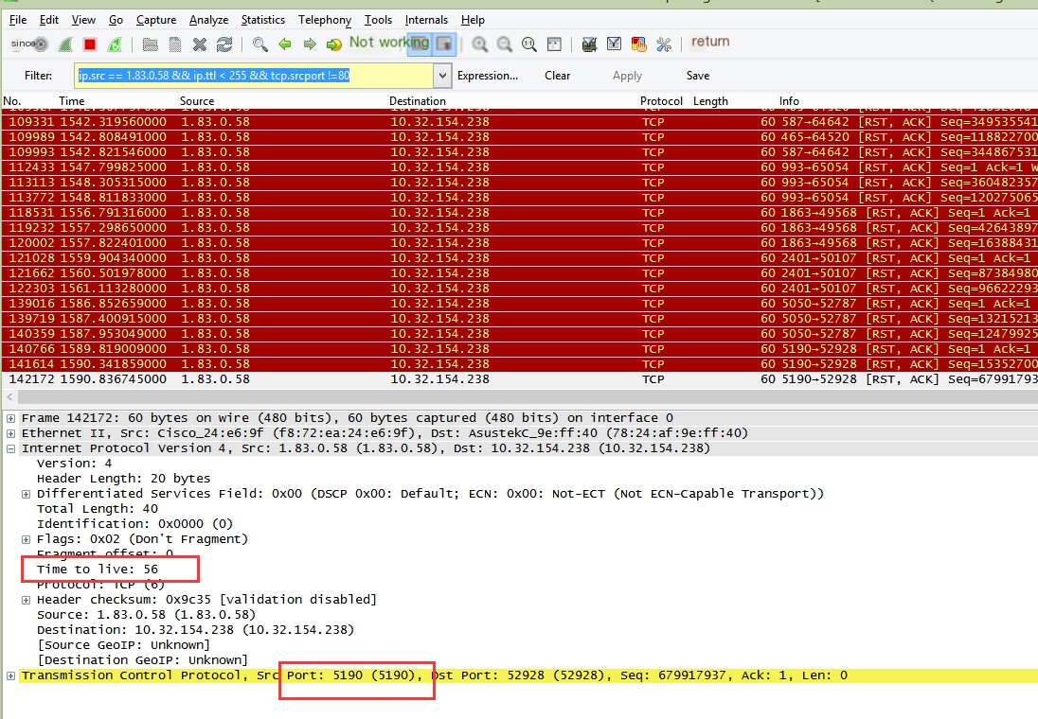
Task: Toggle auto-scroll in live capture button
Action: coord(443,44)
